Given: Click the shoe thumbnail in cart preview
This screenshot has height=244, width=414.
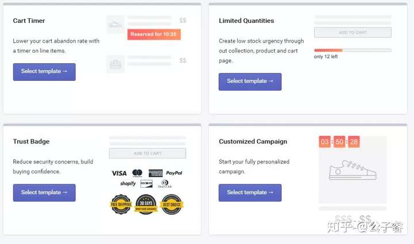Looking at the screenshot, I should click(115, 24).
